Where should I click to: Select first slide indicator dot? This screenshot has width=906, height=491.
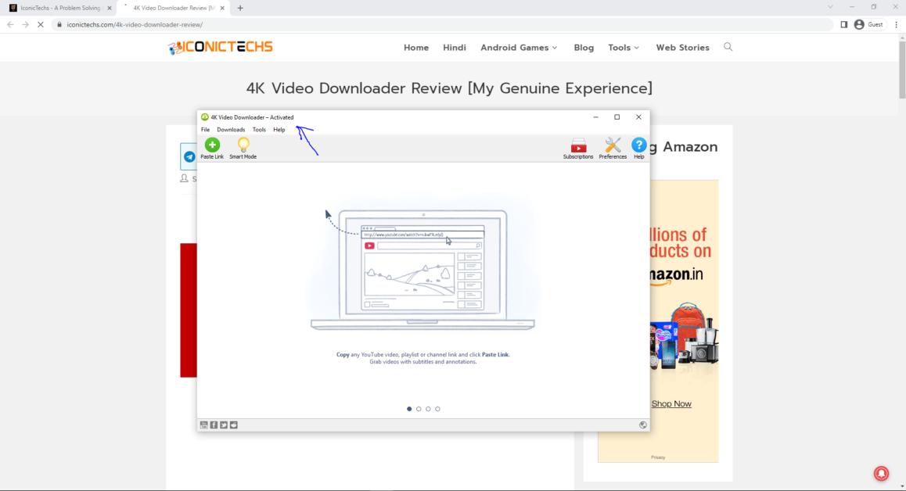pyautogui.click(x=409, y=409)
